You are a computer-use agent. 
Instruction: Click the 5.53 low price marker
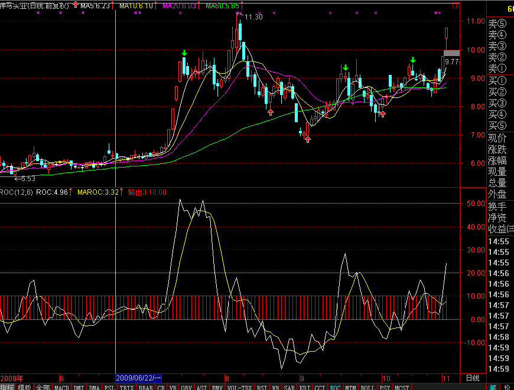click(x=24, y=178)
